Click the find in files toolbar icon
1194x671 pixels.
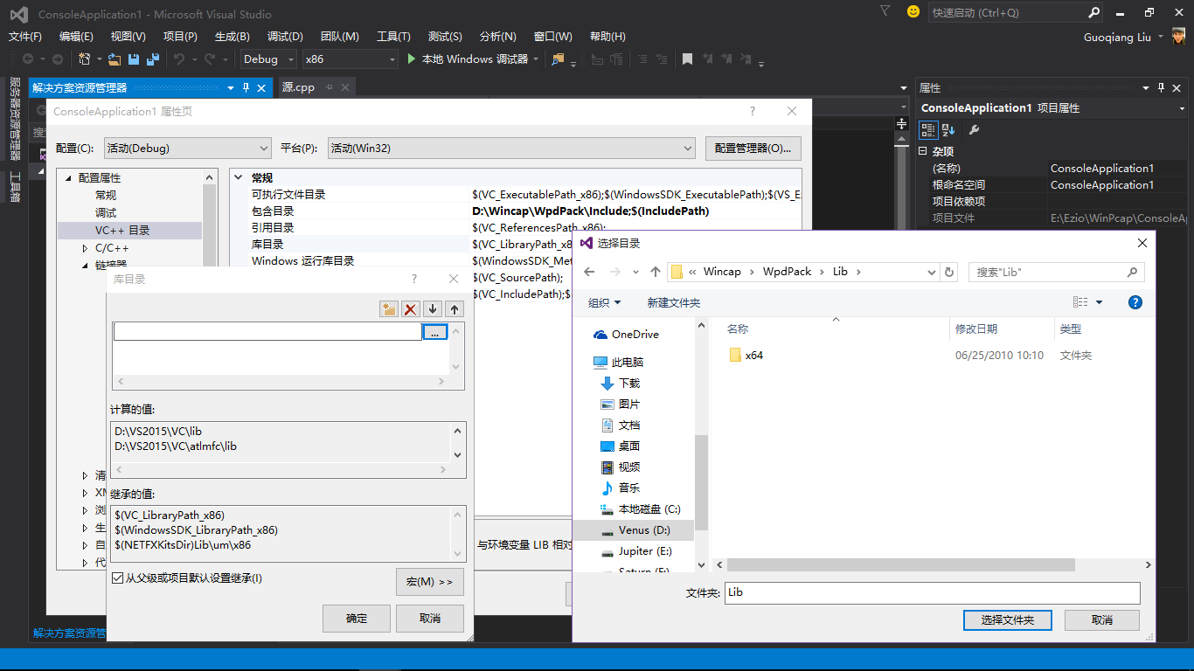click(x=558, y=59)
